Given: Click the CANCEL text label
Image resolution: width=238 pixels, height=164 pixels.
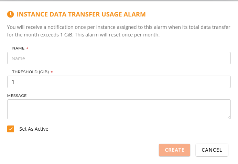Looking at the screenshot, I should tap(212, 150).
